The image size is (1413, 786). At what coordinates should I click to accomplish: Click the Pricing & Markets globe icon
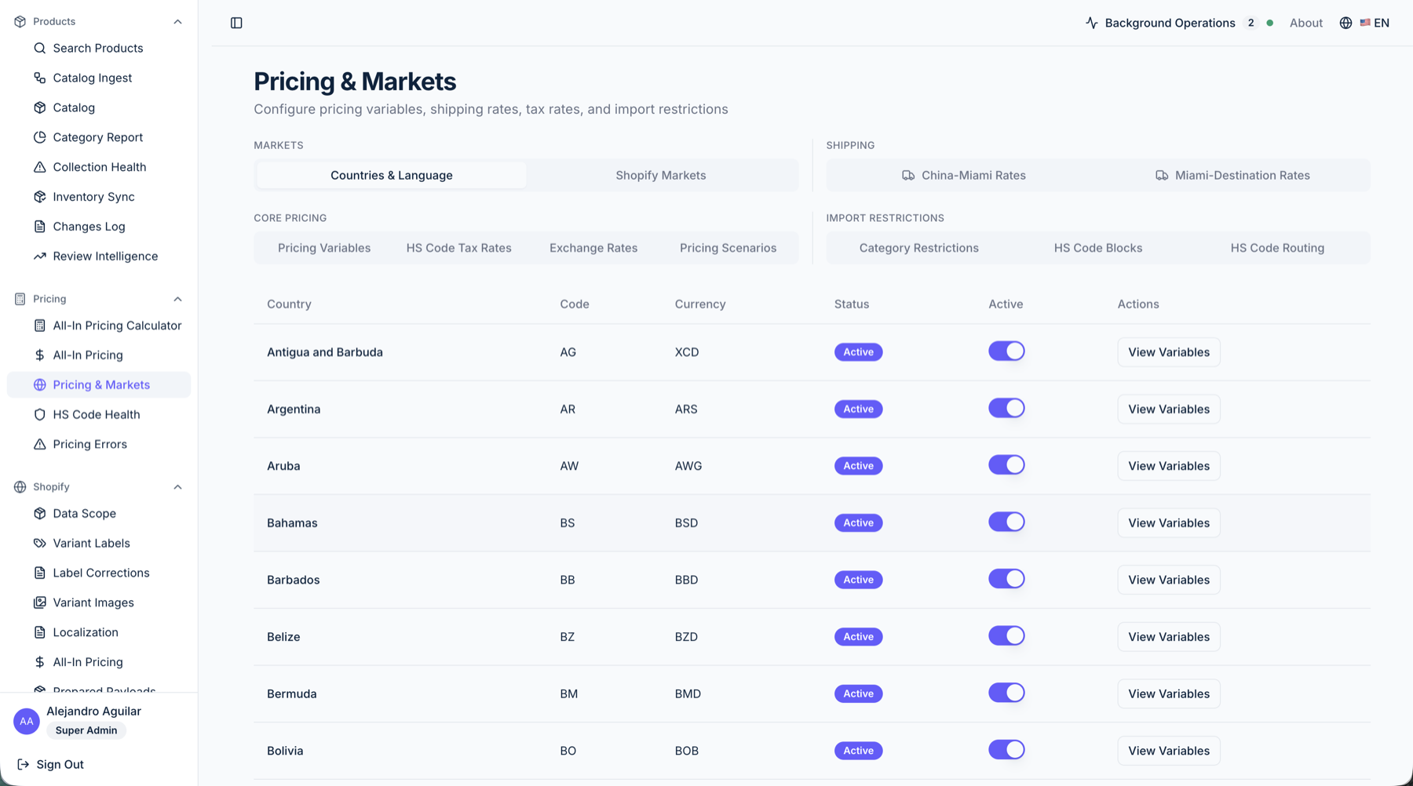click(x=40, y=385)
